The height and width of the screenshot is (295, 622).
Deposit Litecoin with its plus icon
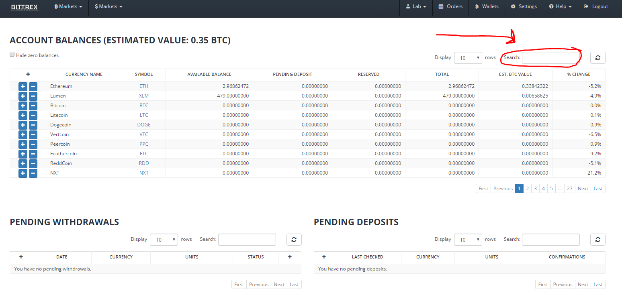click(x=23, y=115)
